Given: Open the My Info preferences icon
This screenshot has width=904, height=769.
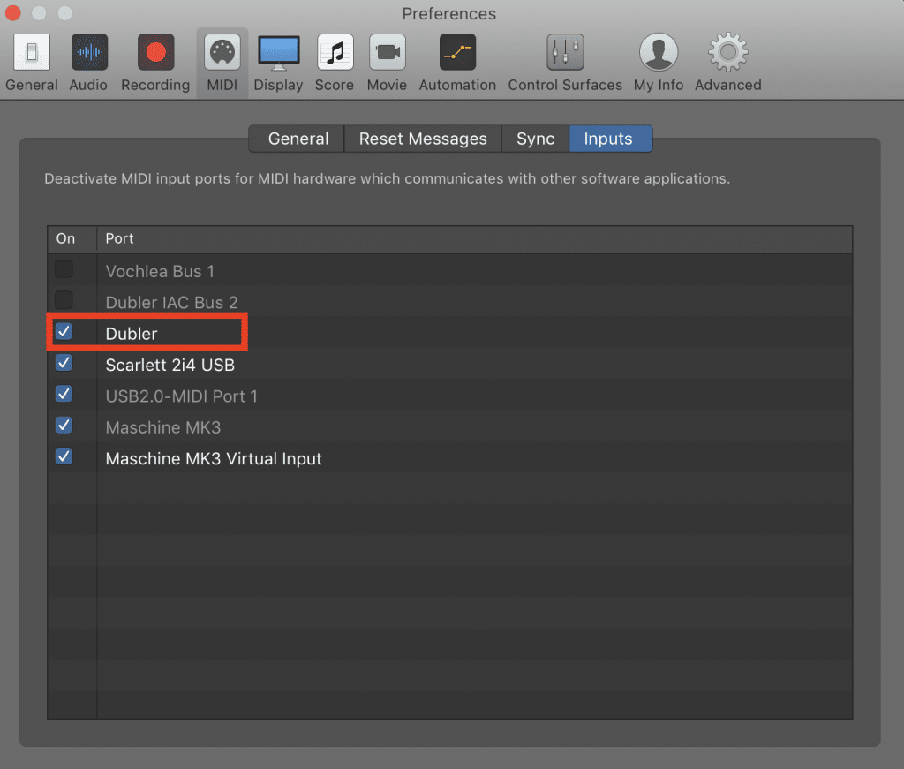Looking at the screenshot, I should (x=659, y=52).
